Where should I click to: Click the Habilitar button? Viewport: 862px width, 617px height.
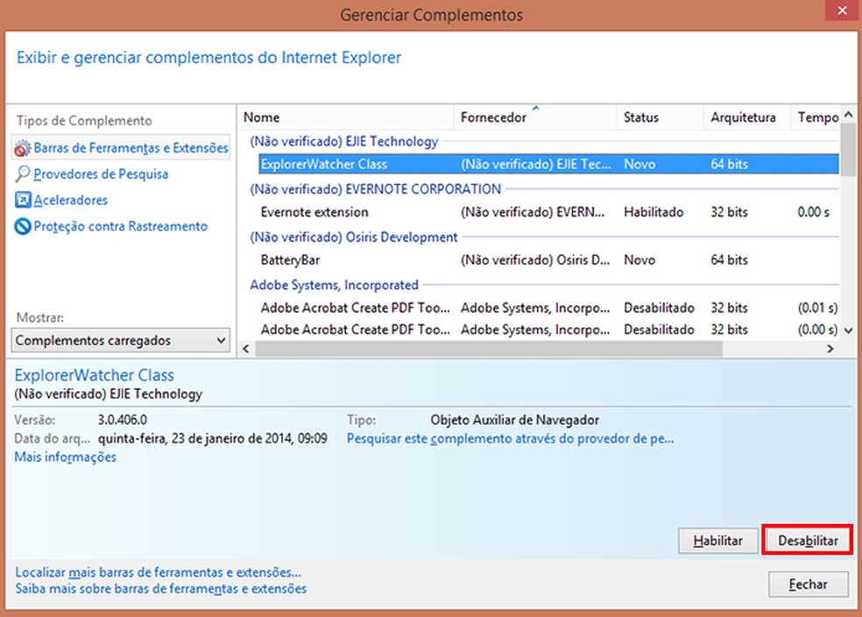718,541
